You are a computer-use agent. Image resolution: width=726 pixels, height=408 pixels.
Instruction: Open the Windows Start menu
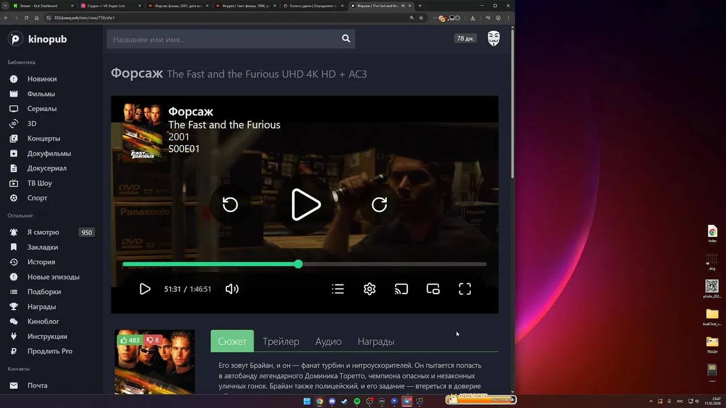tap(307, 401)
